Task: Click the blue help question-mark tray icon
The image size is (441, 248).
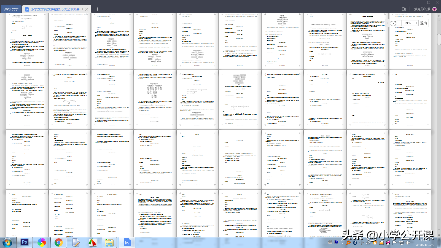Action: point(336,242)
